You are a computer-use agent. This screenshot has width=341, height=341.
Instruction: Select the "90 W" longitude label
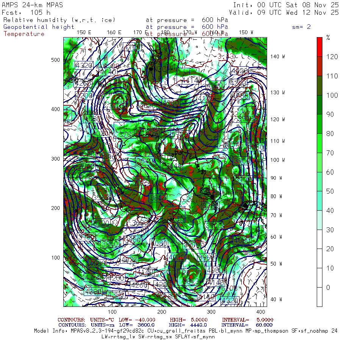(276, 178)
